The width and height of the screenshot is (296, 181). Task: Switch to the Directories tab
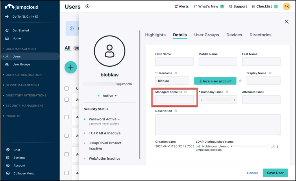pyautogui.click(x=260, y=35)
